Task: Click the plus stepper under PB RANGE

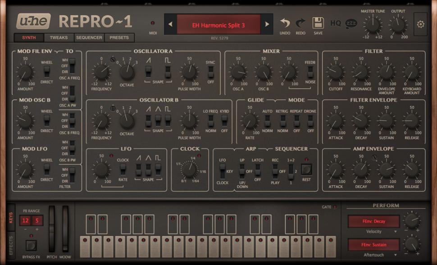Action: [x=36, y=228]
